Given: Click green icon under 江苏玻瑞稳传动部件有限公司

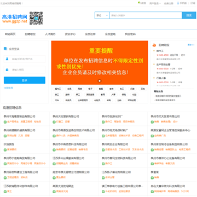Looking at the screenshot, I should [x=5, y=192].
